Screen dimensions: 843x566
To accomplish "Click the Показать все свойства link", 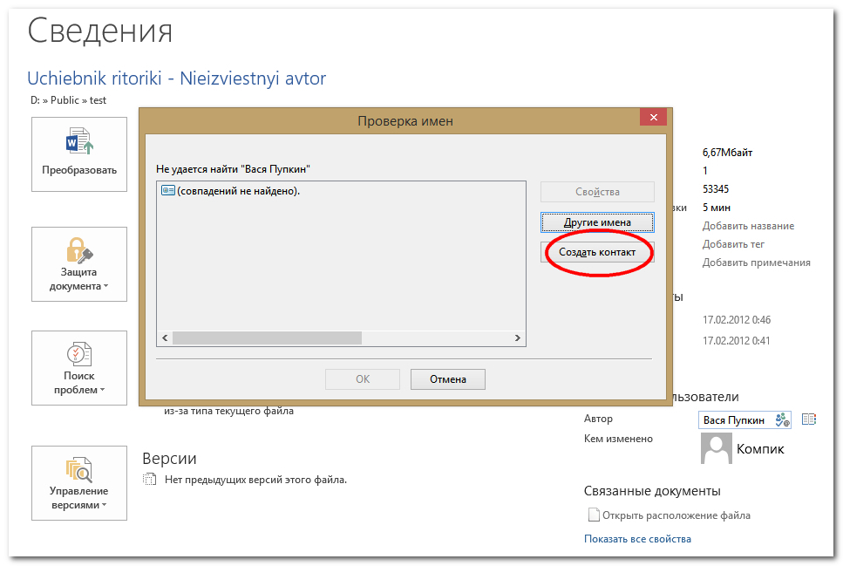I will [x=637, y=539].
